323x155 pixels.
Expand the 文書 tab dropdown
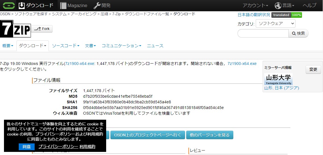point(91,46)
